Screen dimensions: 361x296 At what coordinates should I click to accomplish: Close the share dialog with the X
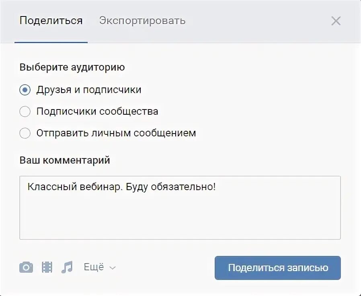pyautogui.click(x=336, y=21)
